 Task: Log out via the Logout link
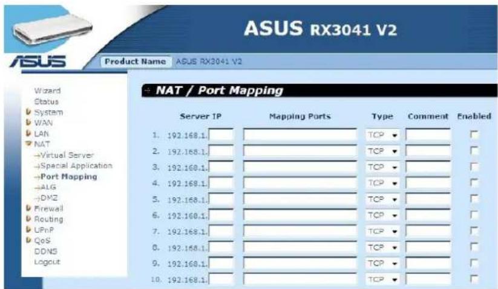tap(47, 262)
